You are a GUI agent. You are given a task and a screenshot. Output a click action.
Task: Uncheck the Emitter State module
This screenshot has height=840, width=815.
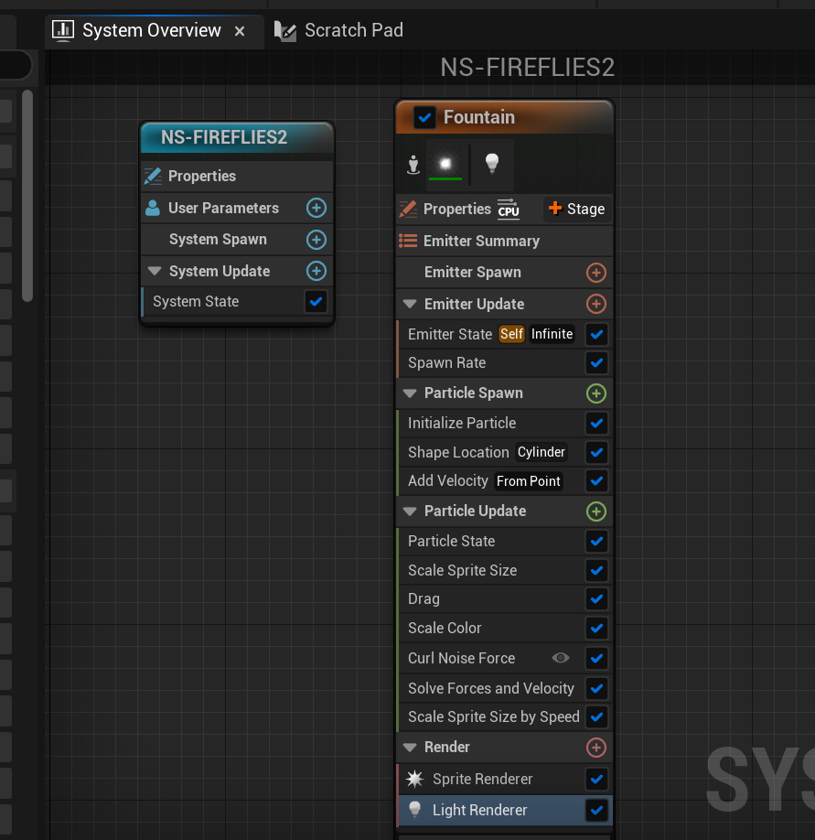pos(596,334)
